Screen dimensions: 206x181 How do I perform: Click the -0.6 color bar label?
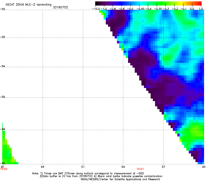pyautogui.click(x=121, y=9)
